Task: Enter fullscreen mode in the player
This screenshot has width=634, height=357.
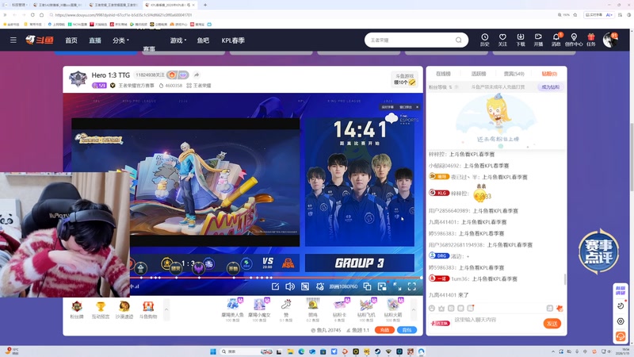Action: (x=412, y=286)
